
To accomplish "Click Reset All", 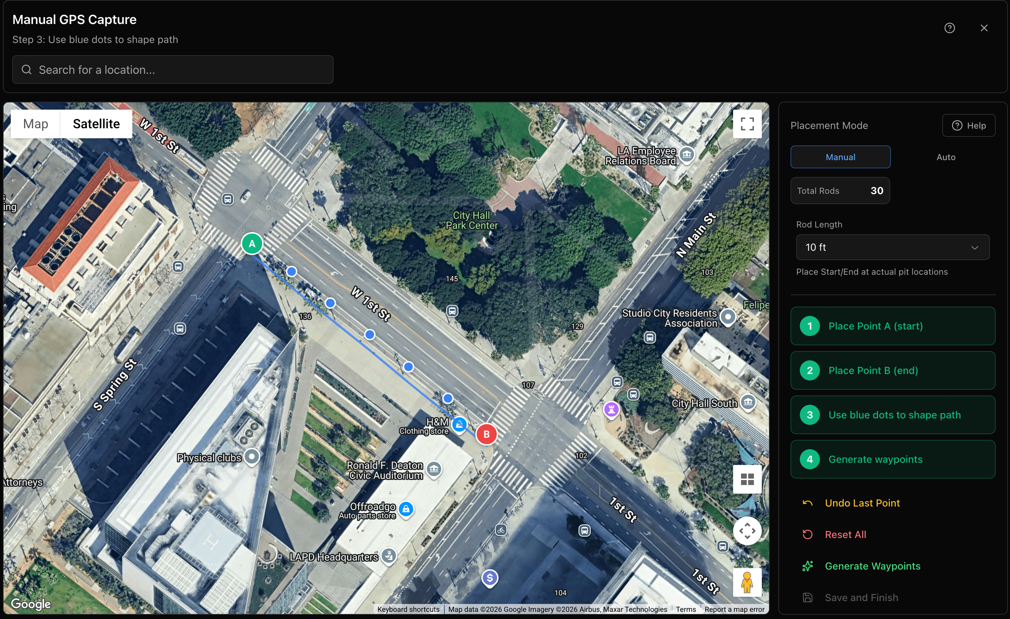I will point(845,534).
